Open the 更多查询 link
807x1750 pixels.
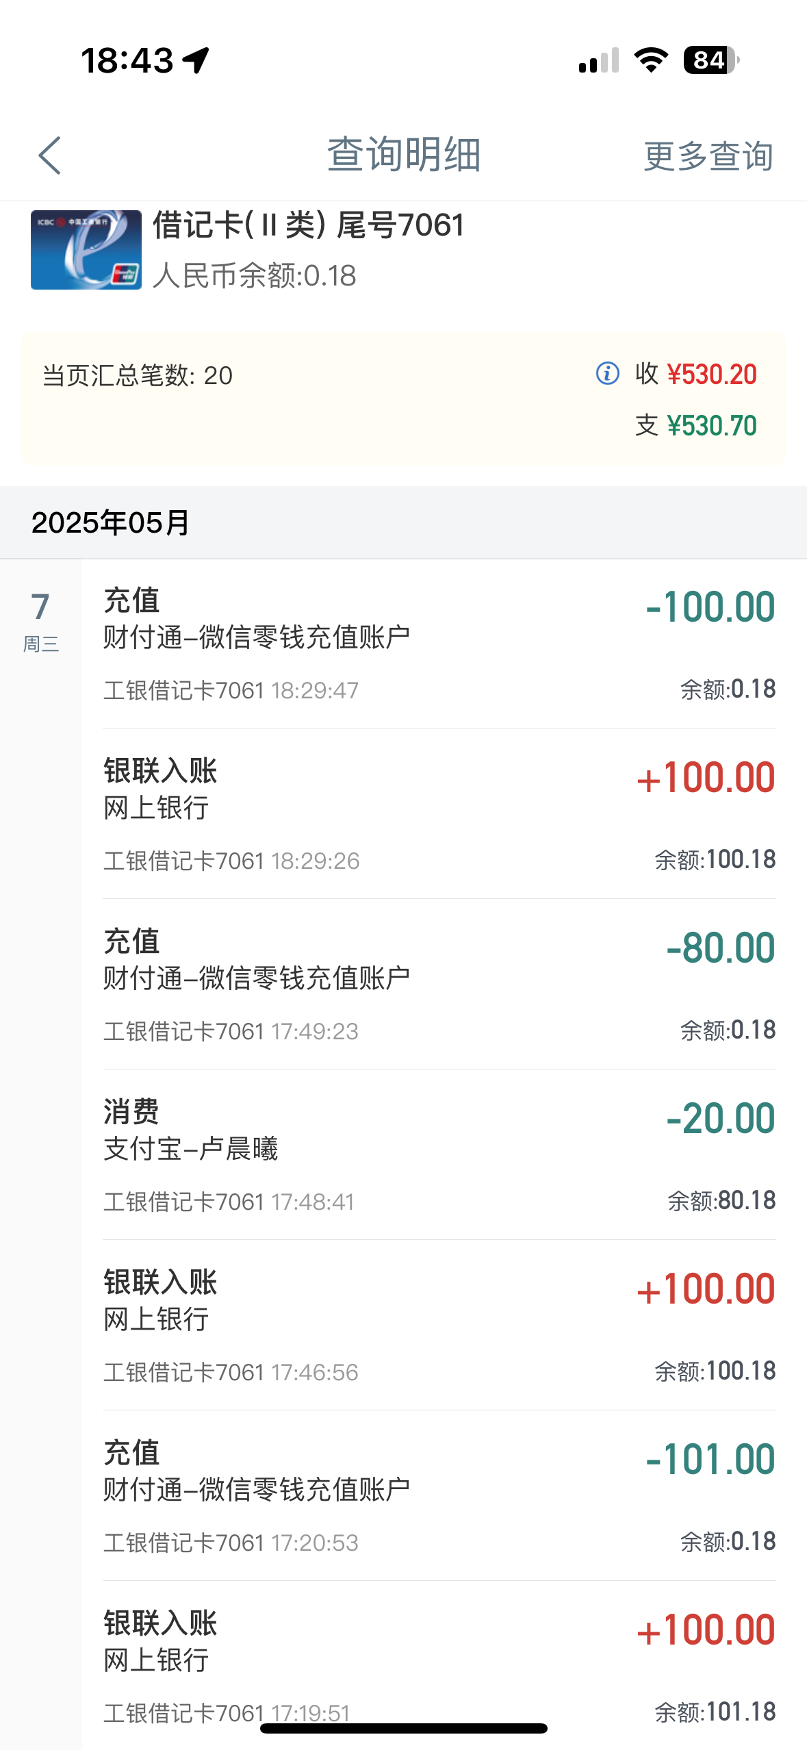(x=708, y=156)
